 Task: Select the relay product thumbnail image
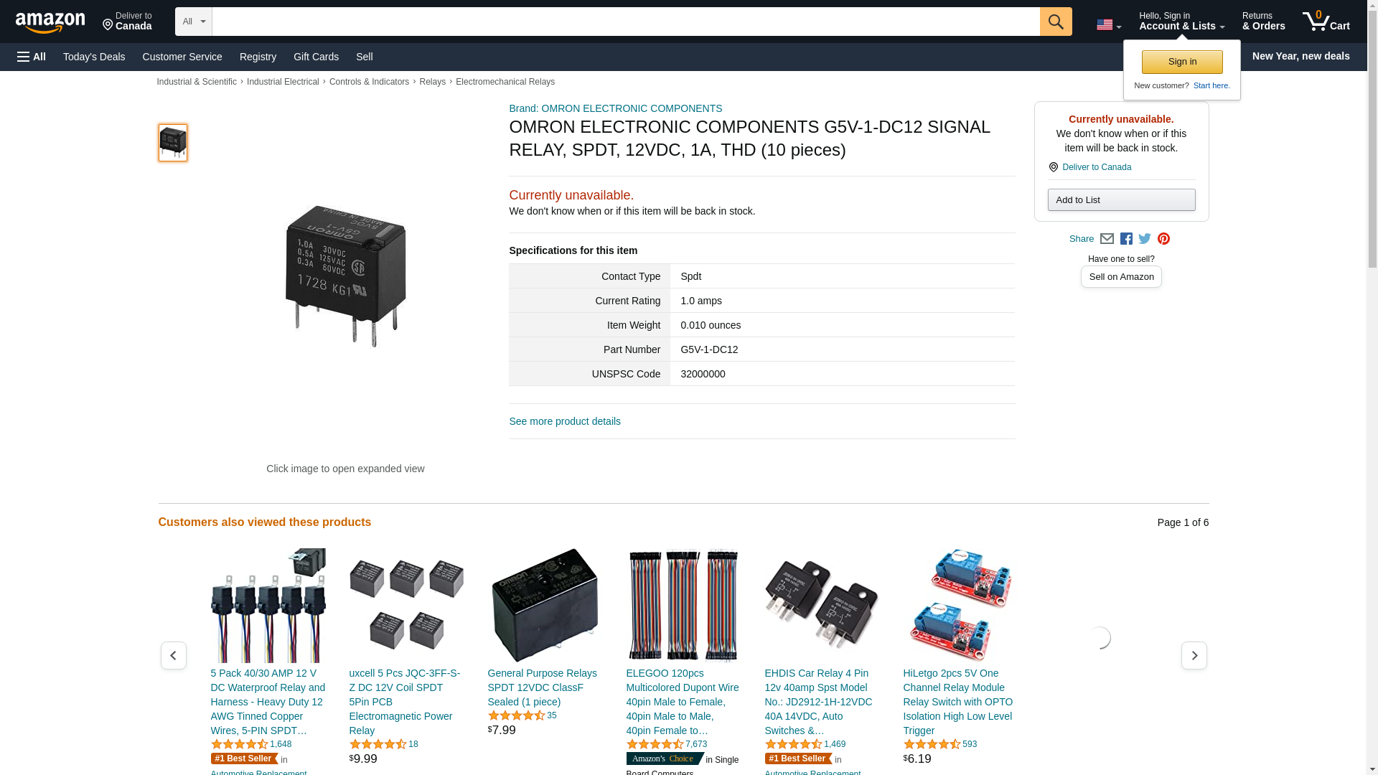point(173,142)
